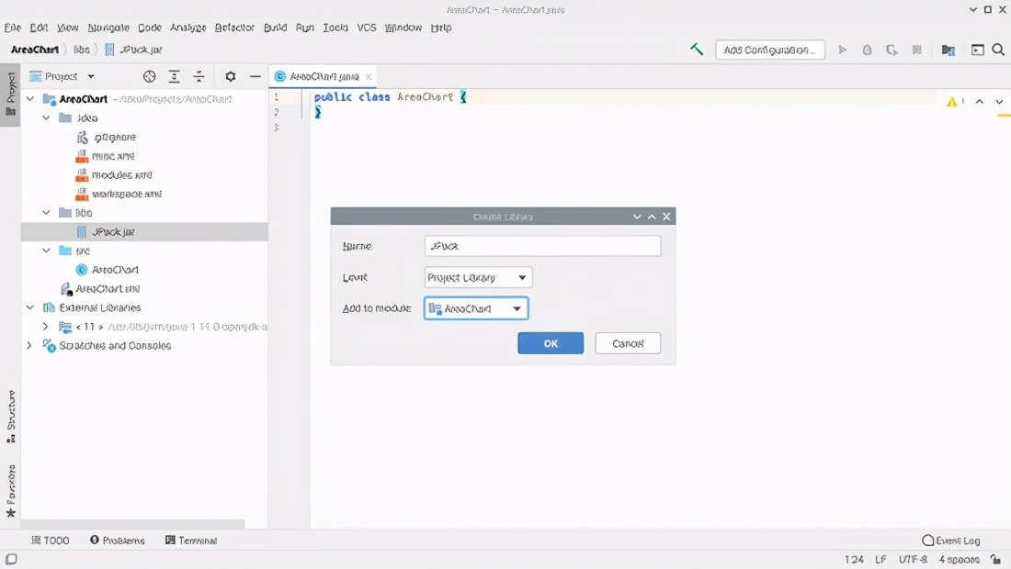Collapse the libs folder node
The image size is (1011, 569).
[47, 212]
